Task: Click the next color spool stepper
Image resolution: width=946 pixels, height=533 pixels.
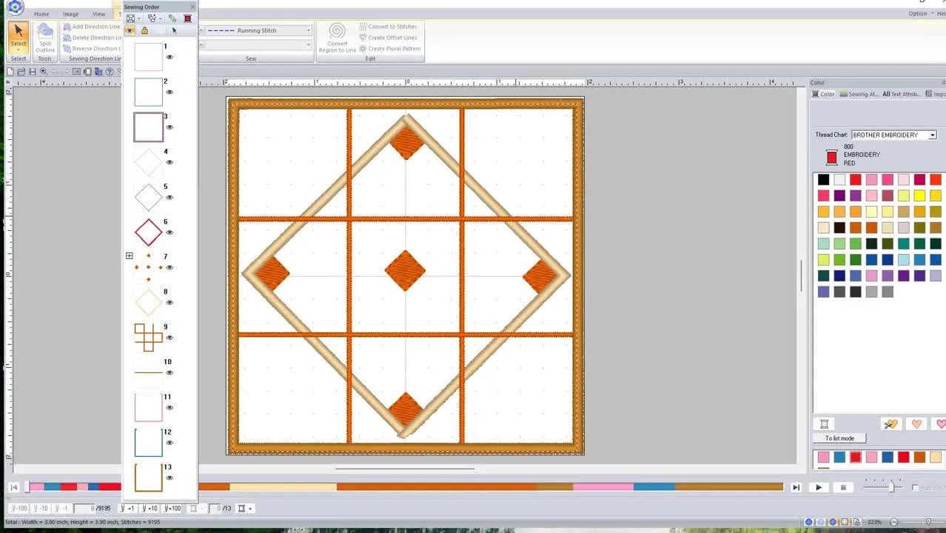Action: pos(245,509)
